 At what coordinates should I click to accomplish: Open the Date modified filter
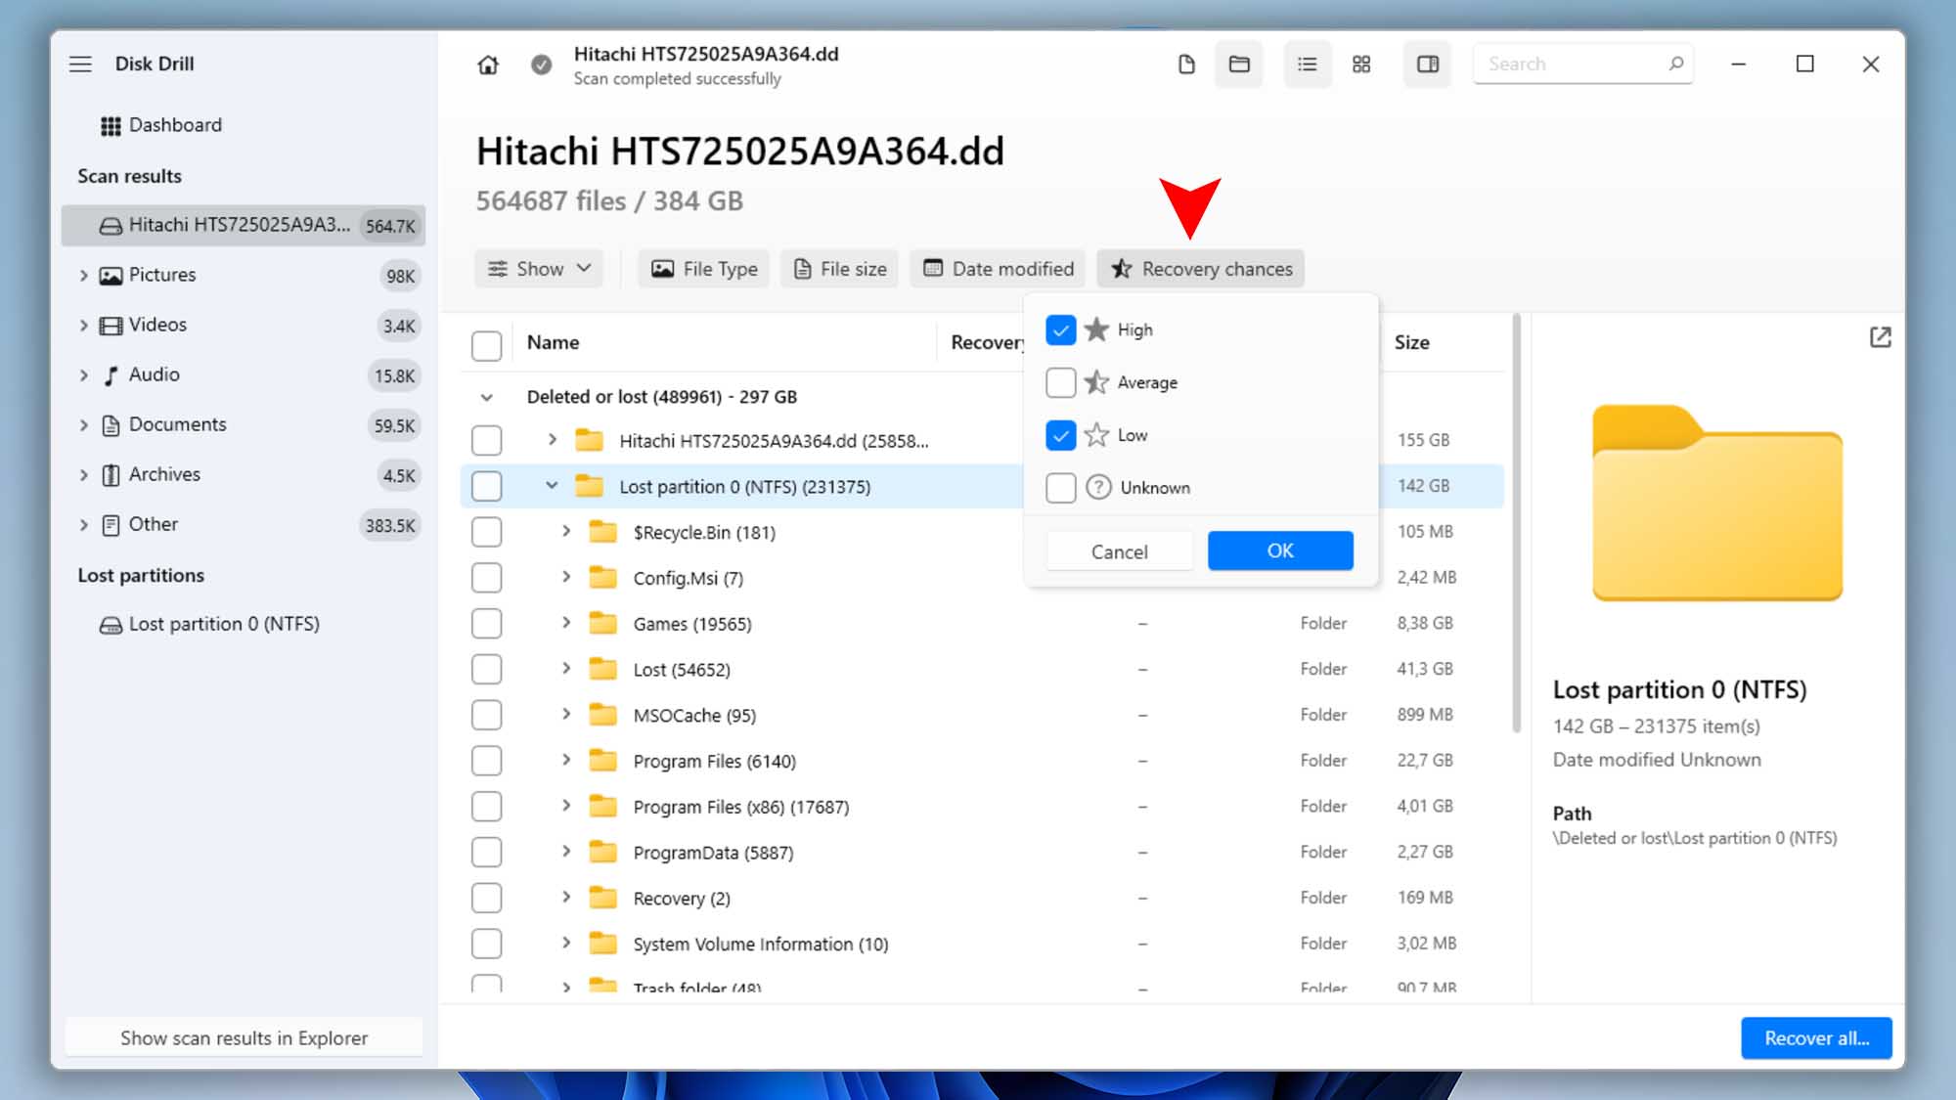998,269
